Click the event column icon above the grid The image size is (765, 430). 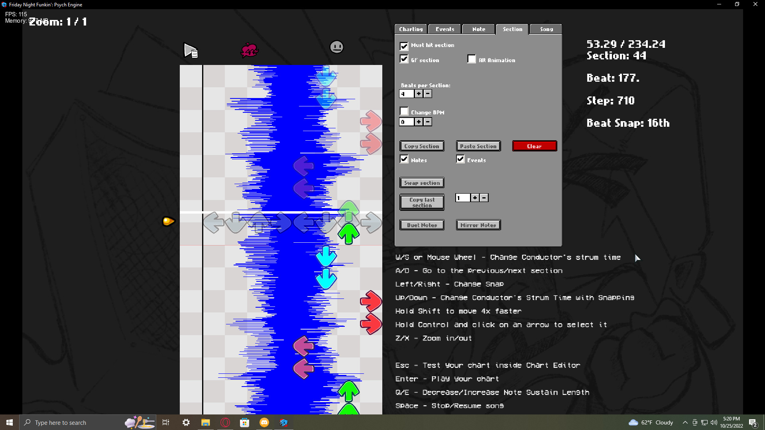[191, 50]
